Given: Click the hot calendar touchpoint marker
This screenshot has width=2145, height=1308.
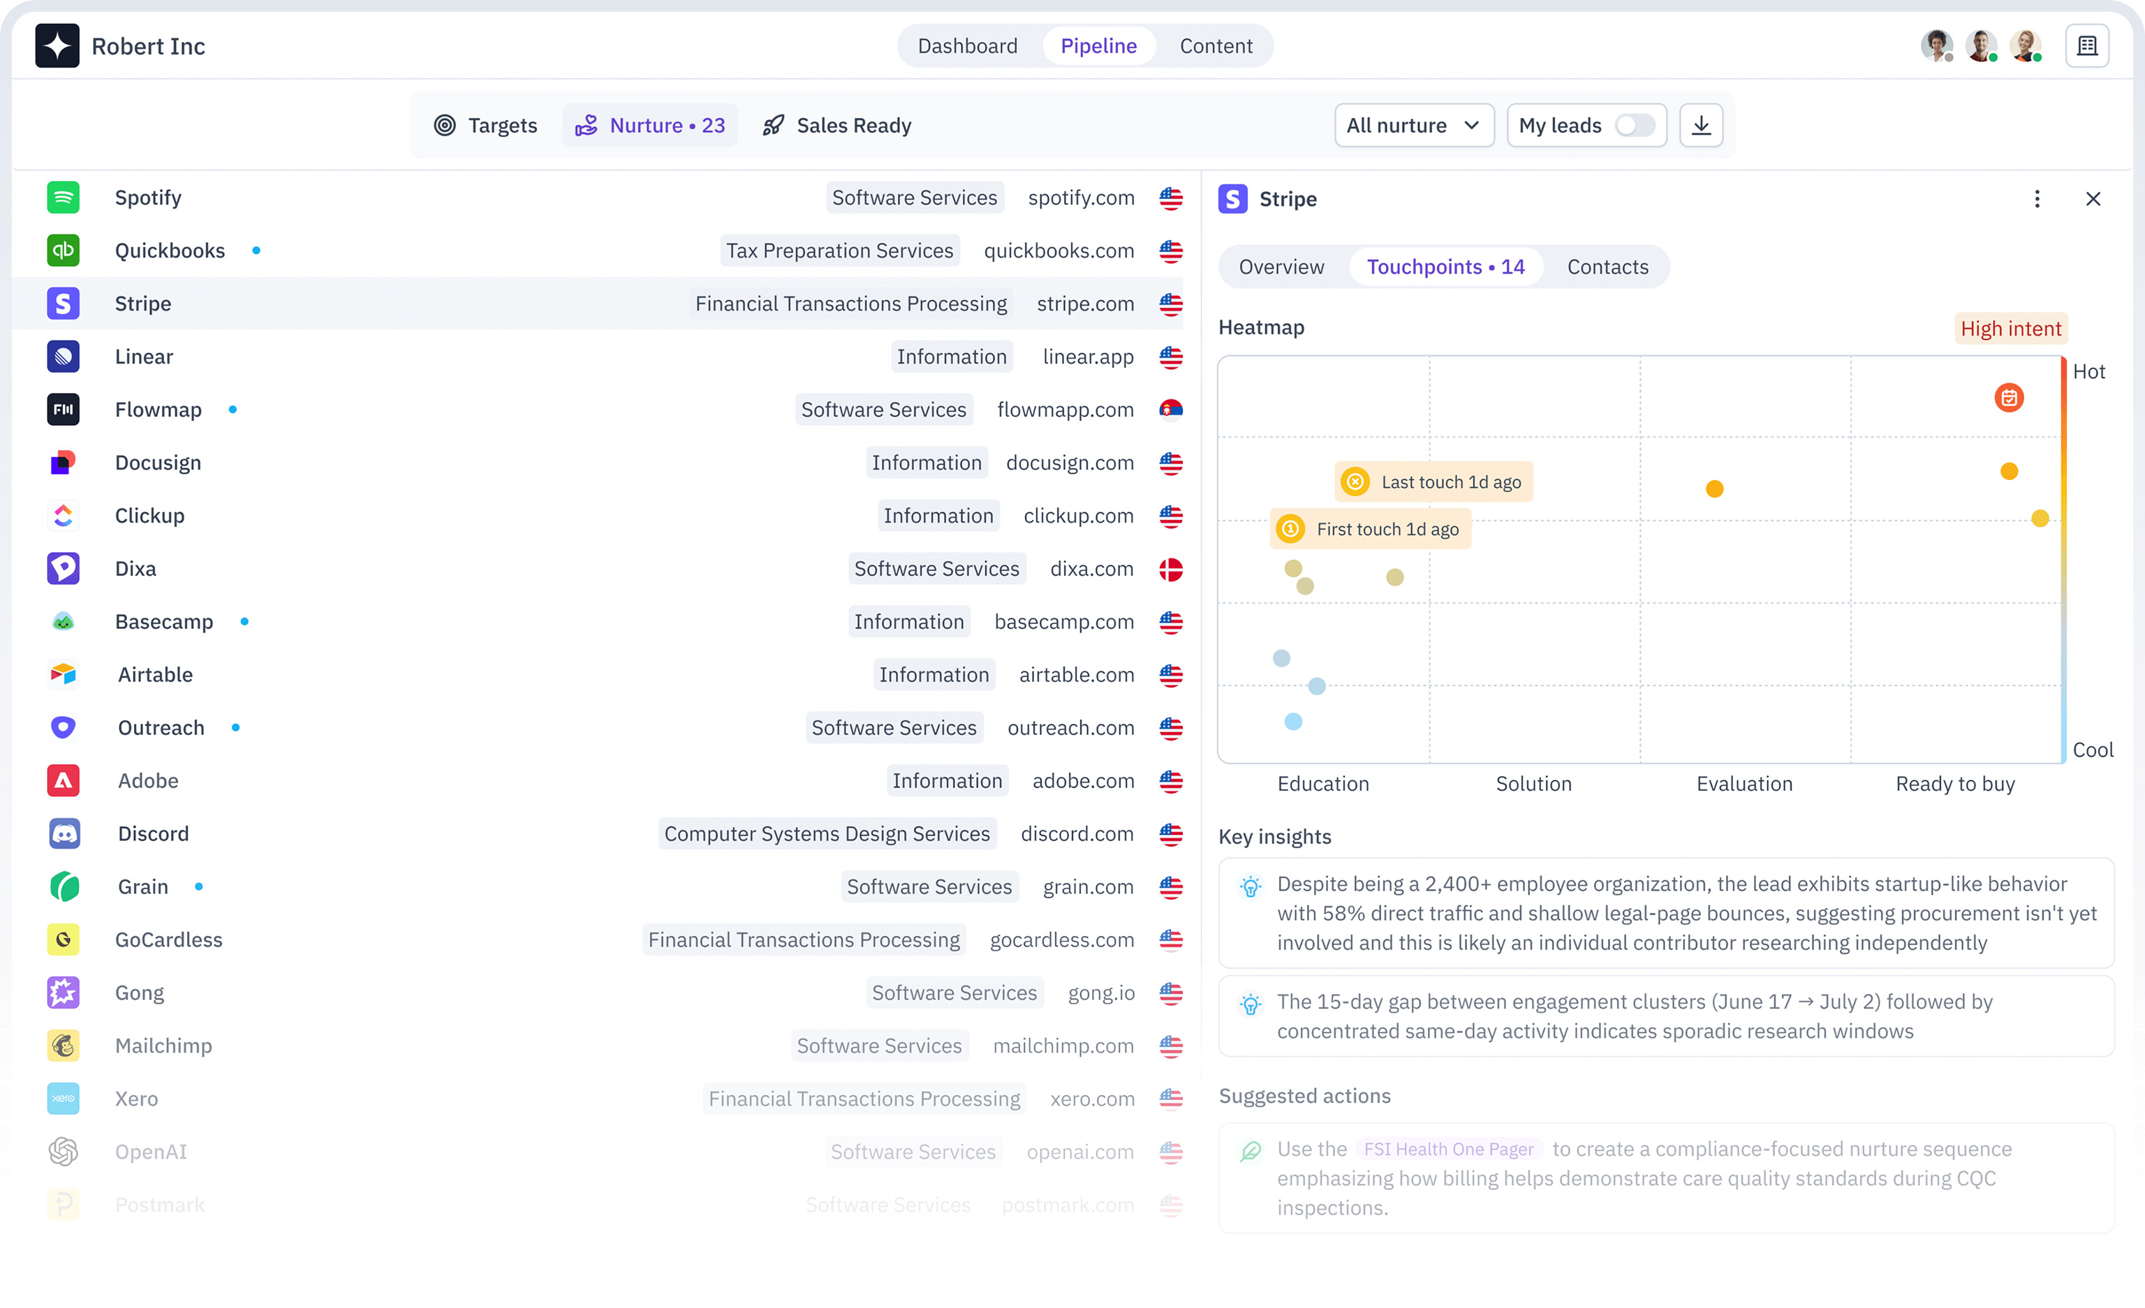Looking at the screenshot, I should (x=2008, y=399).
